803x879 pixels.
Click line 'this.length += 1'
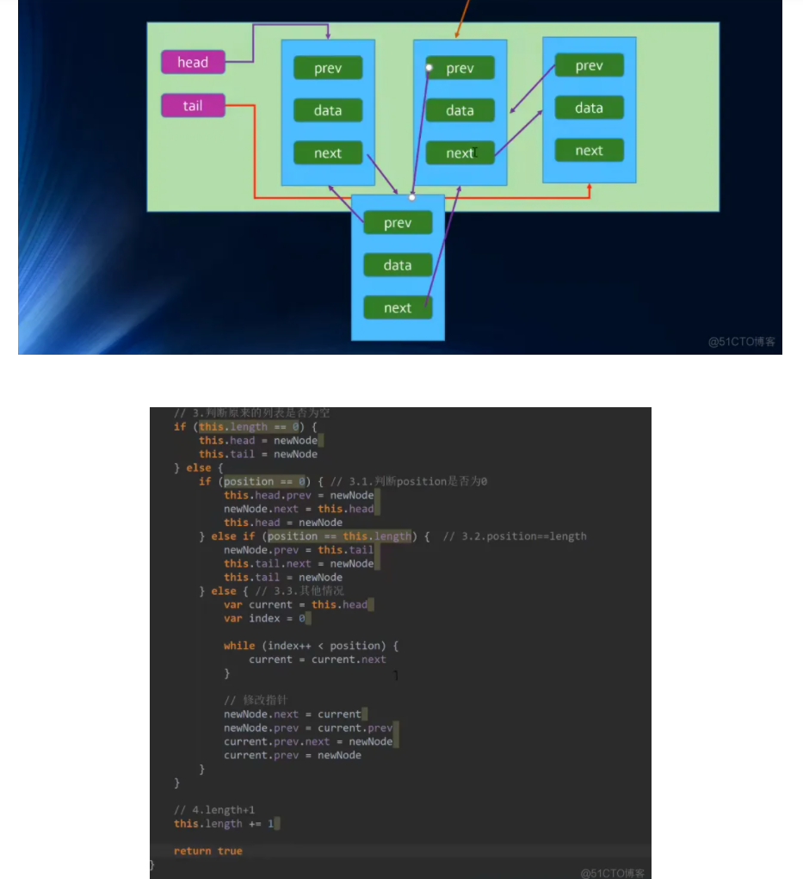(x=224, y=824)
